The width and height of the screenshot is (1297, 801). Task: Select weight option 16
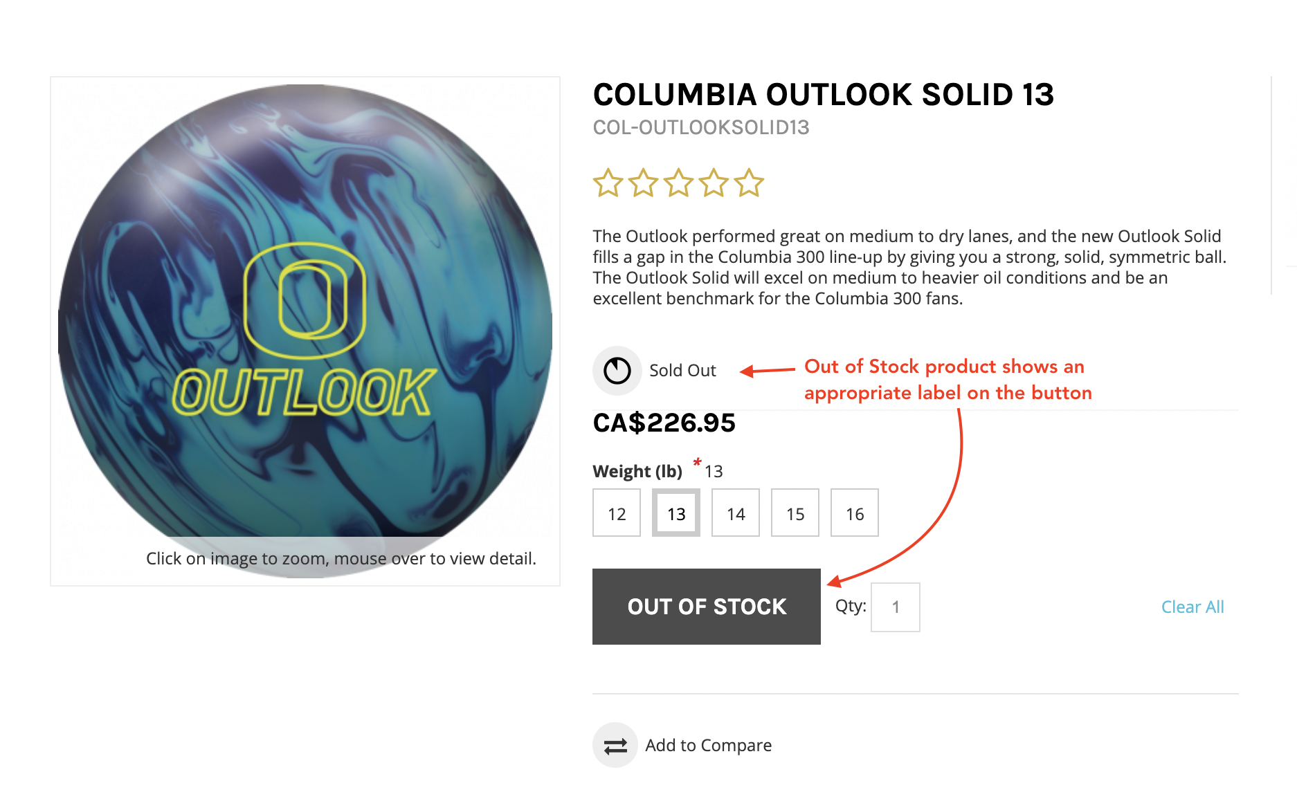(854, 513)
